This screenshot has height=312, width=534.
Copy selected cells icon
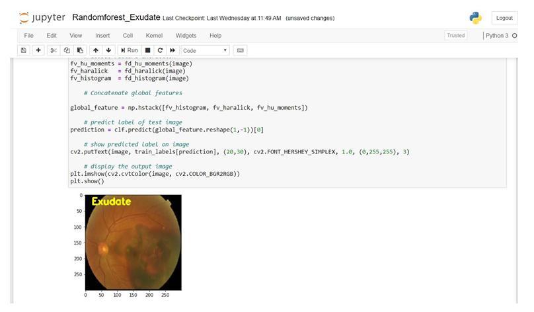point(67,50)
